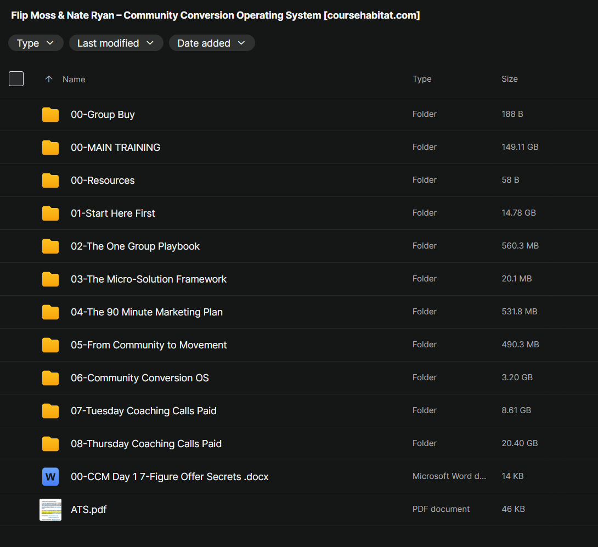This screenshot has height=547, width=598.
Task: Open 06-Community Conversion OS name
Action: point(140,378)
